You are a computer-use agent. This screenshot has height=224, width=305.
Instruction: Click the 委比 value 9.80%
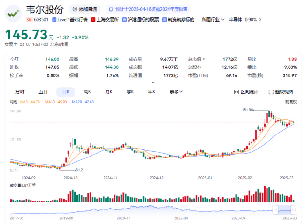290,67
